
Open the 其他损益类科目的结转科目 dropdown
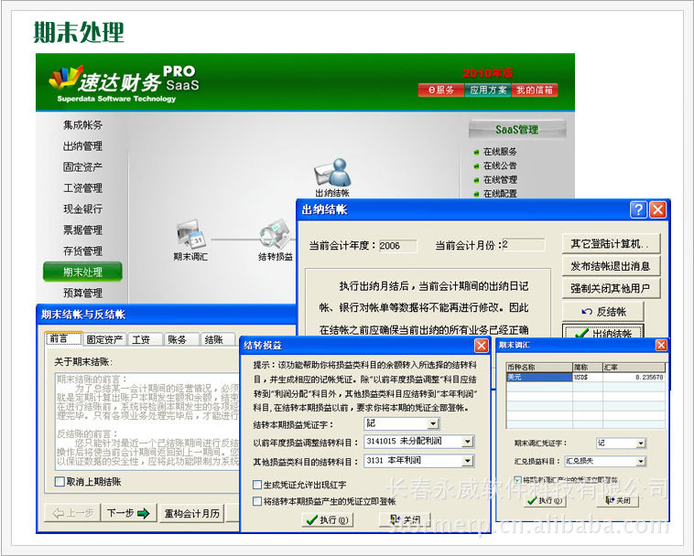pyautogui.click(x=468, y=461)
